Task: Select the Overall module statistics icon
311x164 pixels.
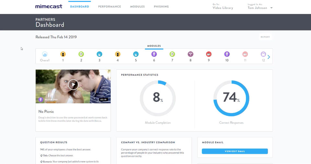Action: point(45,54)
